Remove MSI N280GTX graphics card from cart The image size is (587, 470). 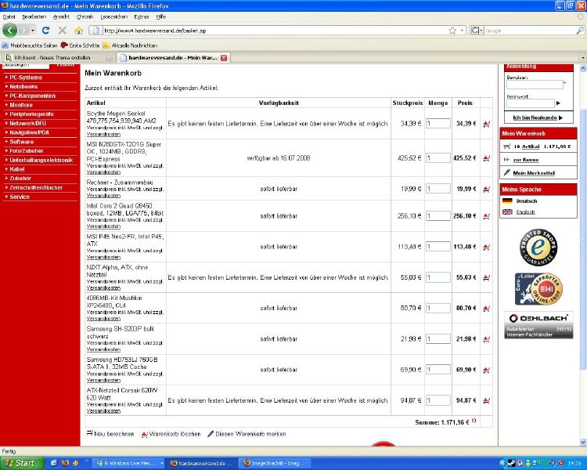[x=486, y=158]
